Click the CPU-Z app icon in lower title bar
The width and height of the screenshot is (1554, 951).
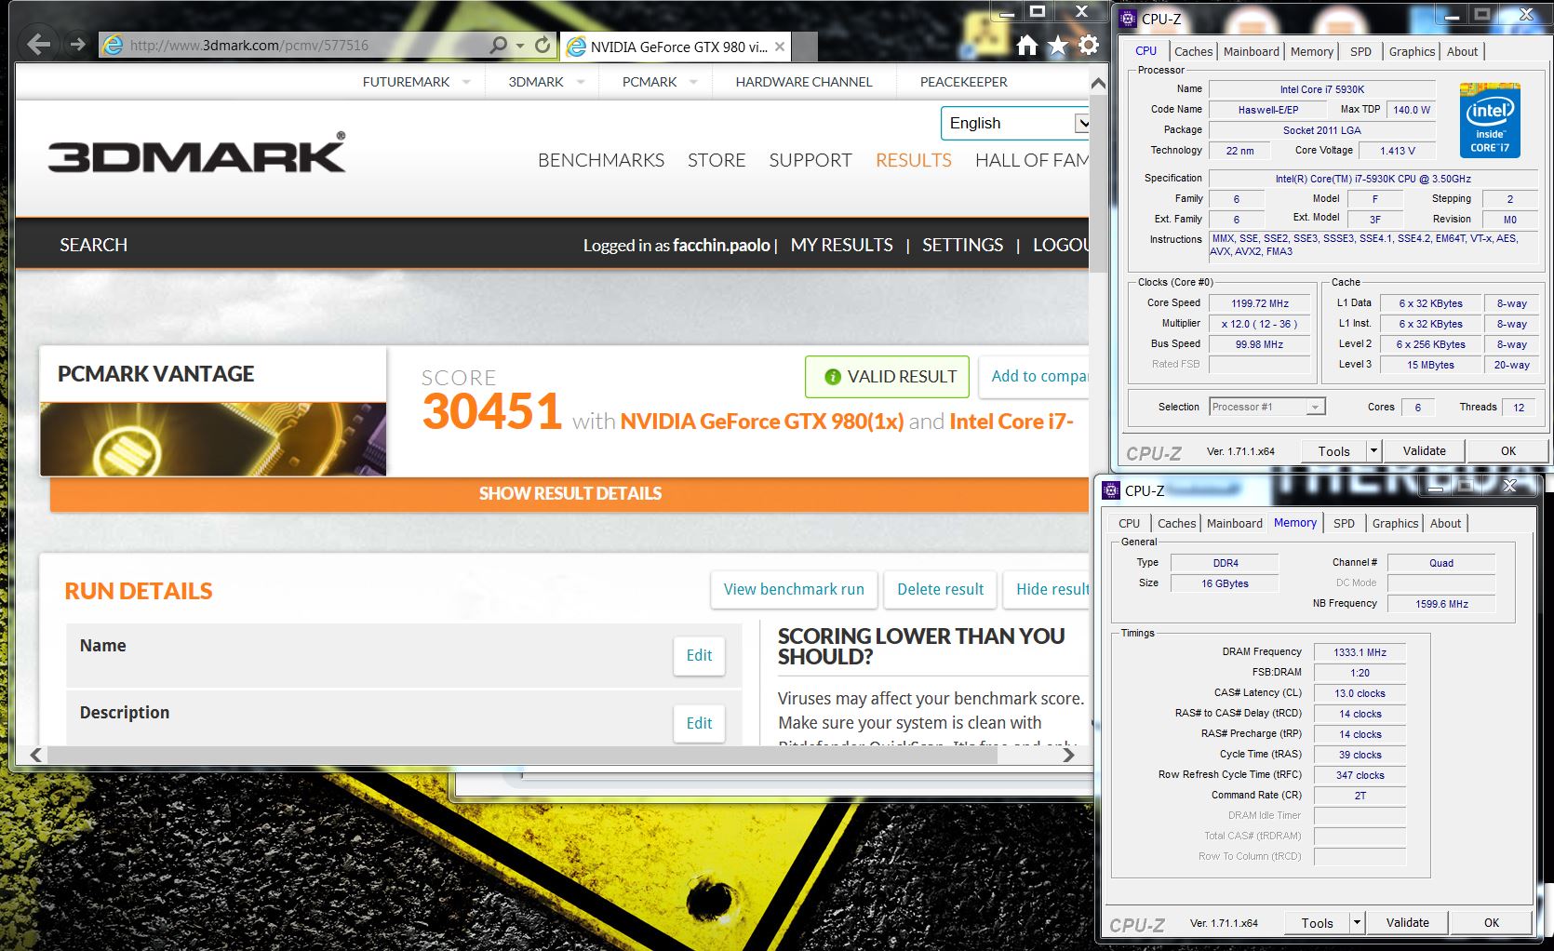click(x=1111, y=490)
